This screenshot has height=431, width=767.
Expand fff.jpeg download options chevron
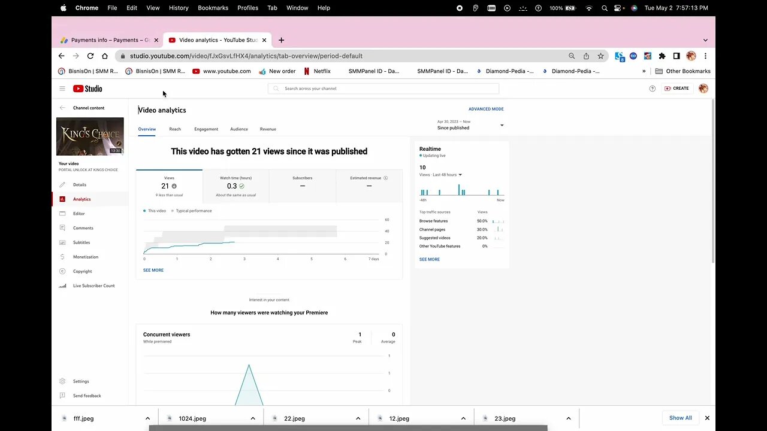[x=147, y=418]
